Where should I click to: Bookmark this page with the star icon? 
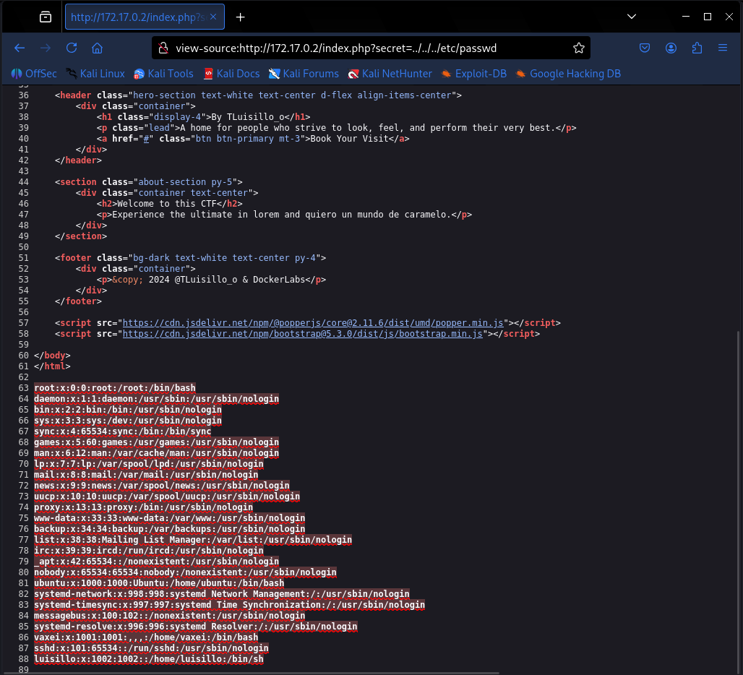pos(579,48)
